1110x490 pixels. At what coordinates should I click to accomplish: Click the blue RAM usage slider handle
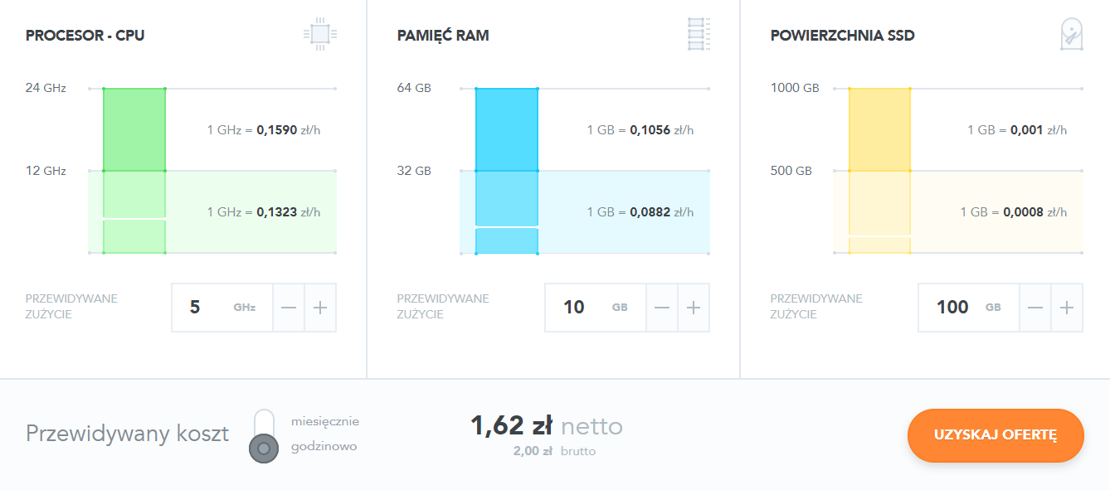(x=507, y=226)
